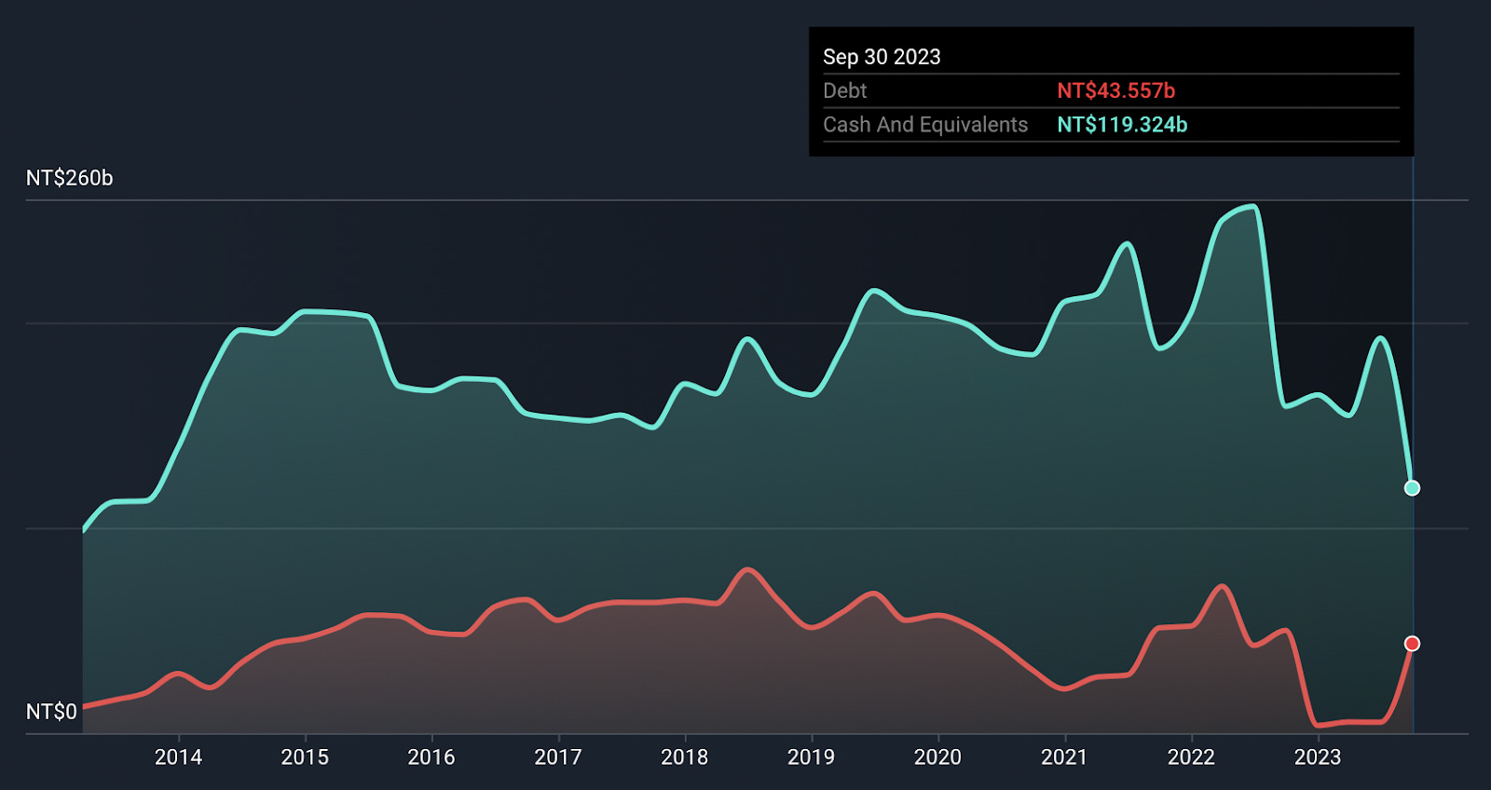This screenshot has height=790, width=1491.
Task: Click the NT$260b y-axis label
Action: point(70,178)
